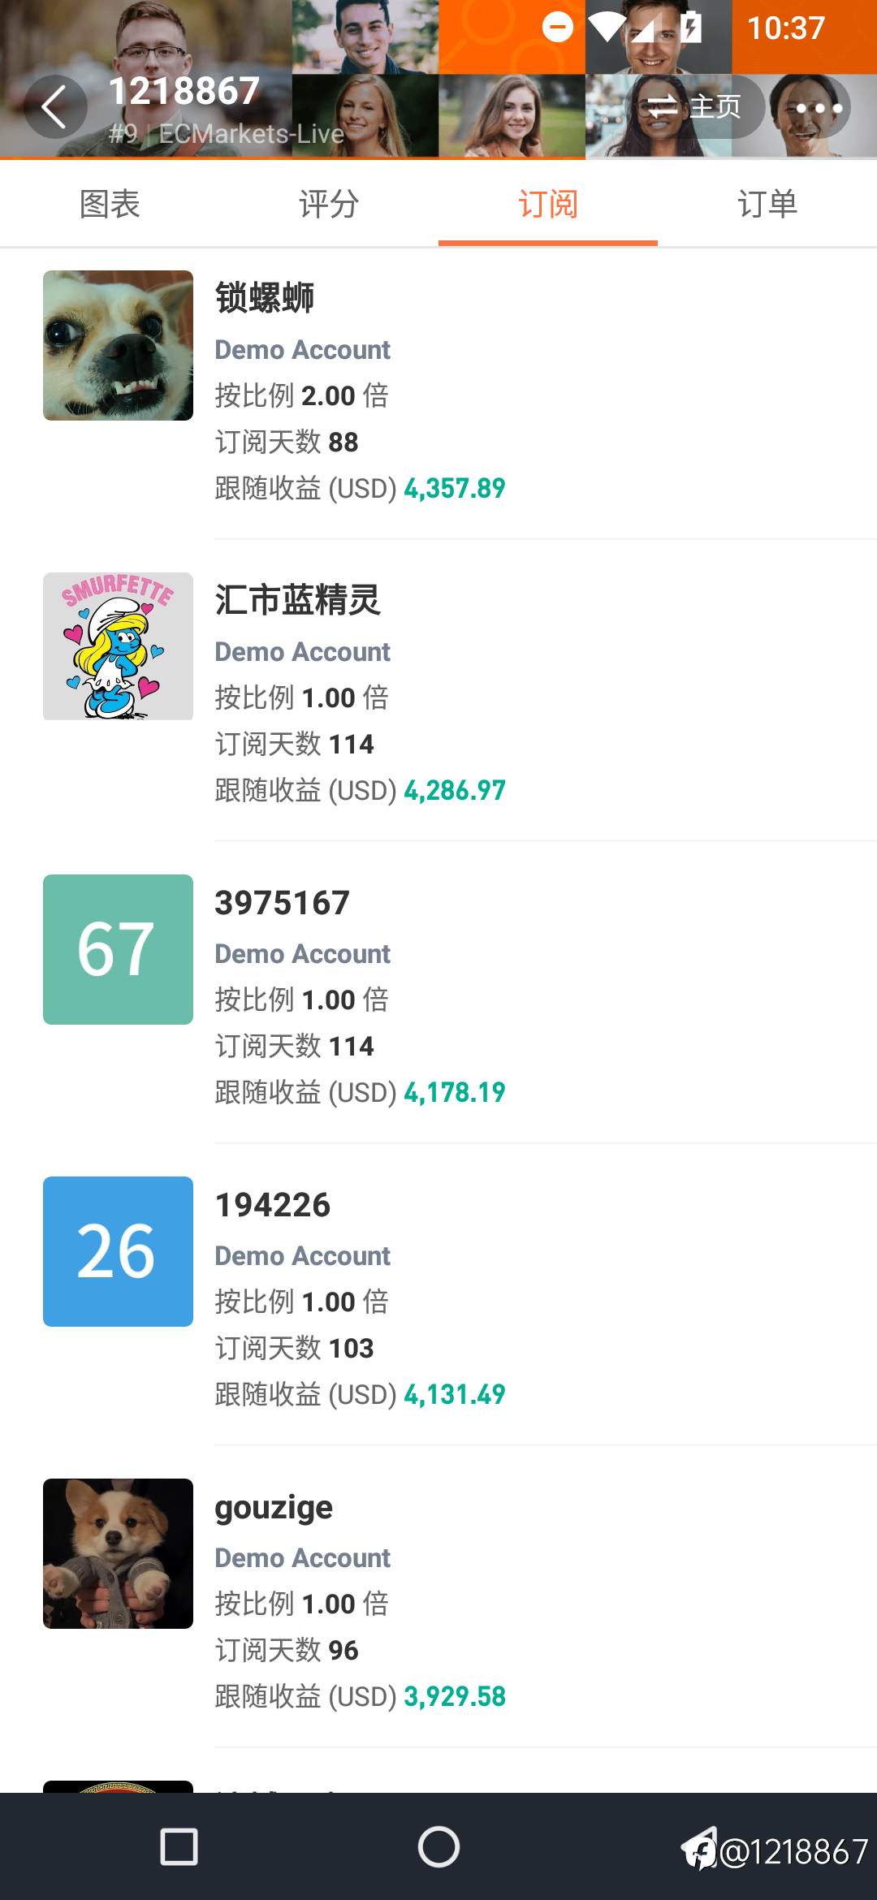Tap the corgi puppy avatar of gouzige
The height and width of the screenshot is (1900, 877).
pyautogui.click(x=118, y=1553)
